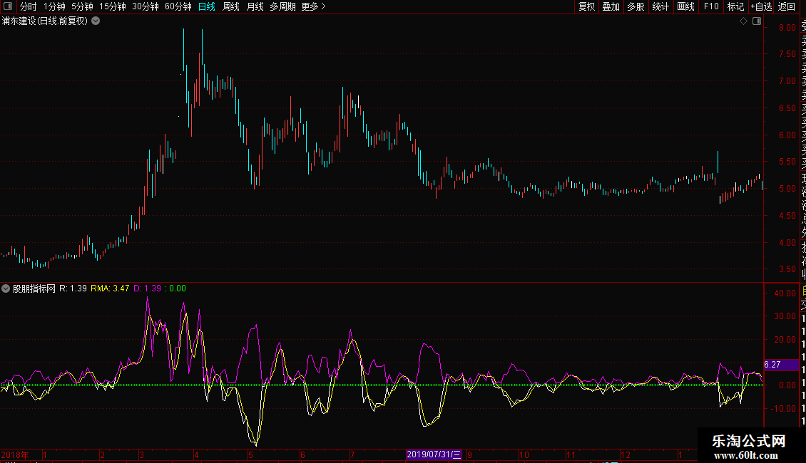
Task: Toggle the chart window maximize icon
Action: [x=757, y=21]
